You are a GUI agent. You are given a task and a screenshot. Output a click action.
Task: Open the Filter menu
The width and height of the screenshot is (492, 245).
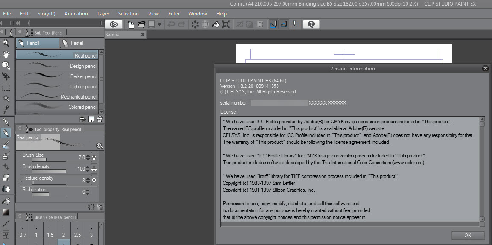pyautogui.click(x=174, y=14)
